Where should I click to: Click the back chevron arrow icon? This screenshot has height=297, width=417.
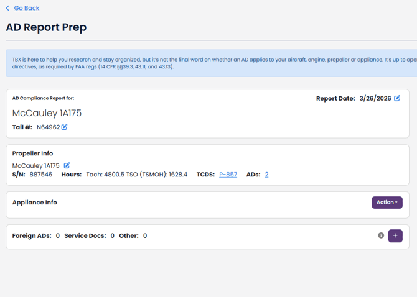[7, 8]
